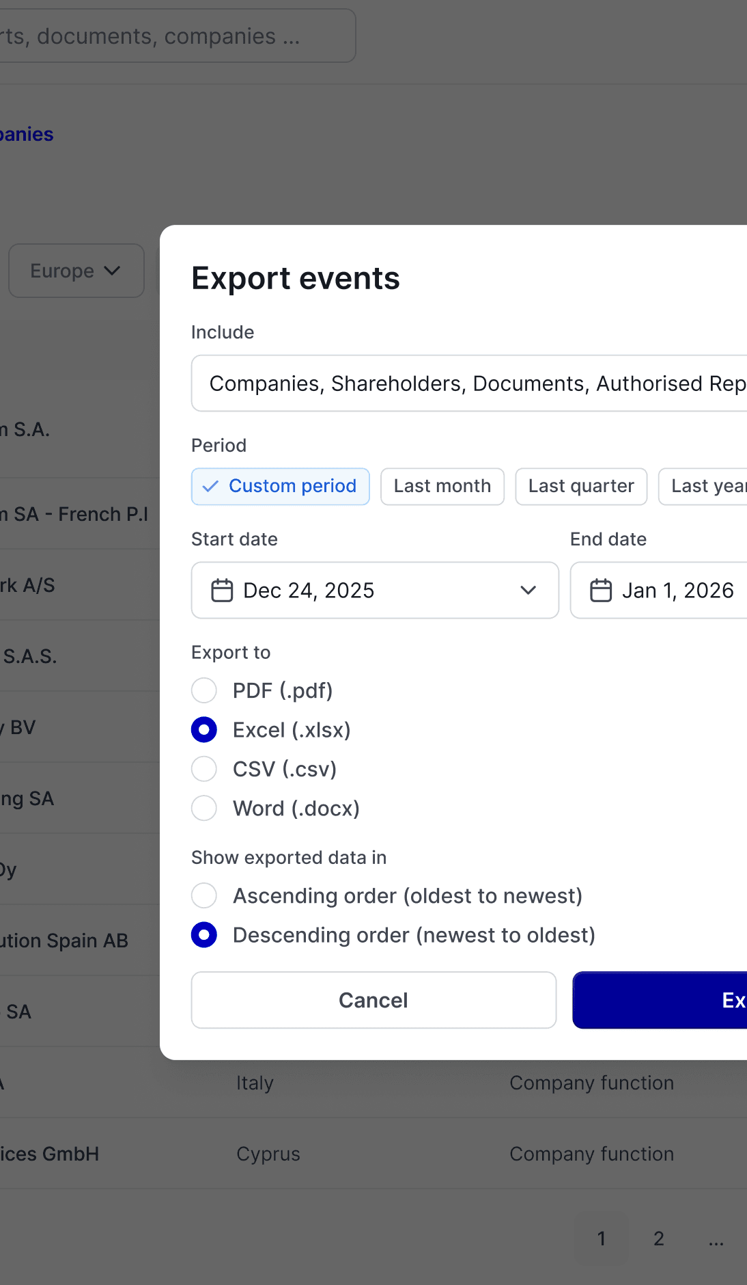Choose the Last year period

coord(705,487)
